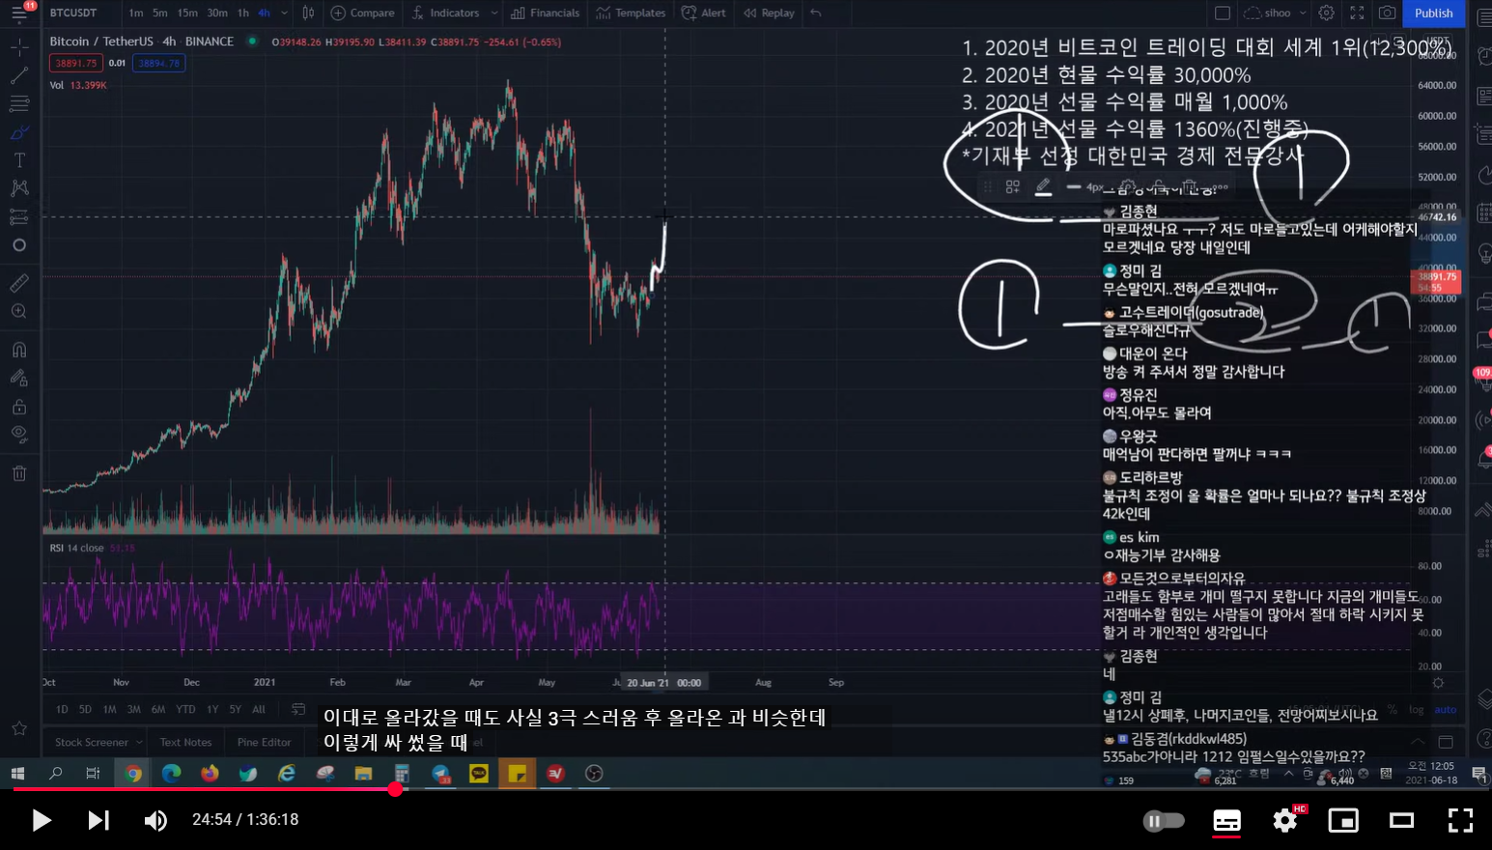Toggle lock all drawing tools
The image size is (1492, 850).
click(x=19, y=407)
